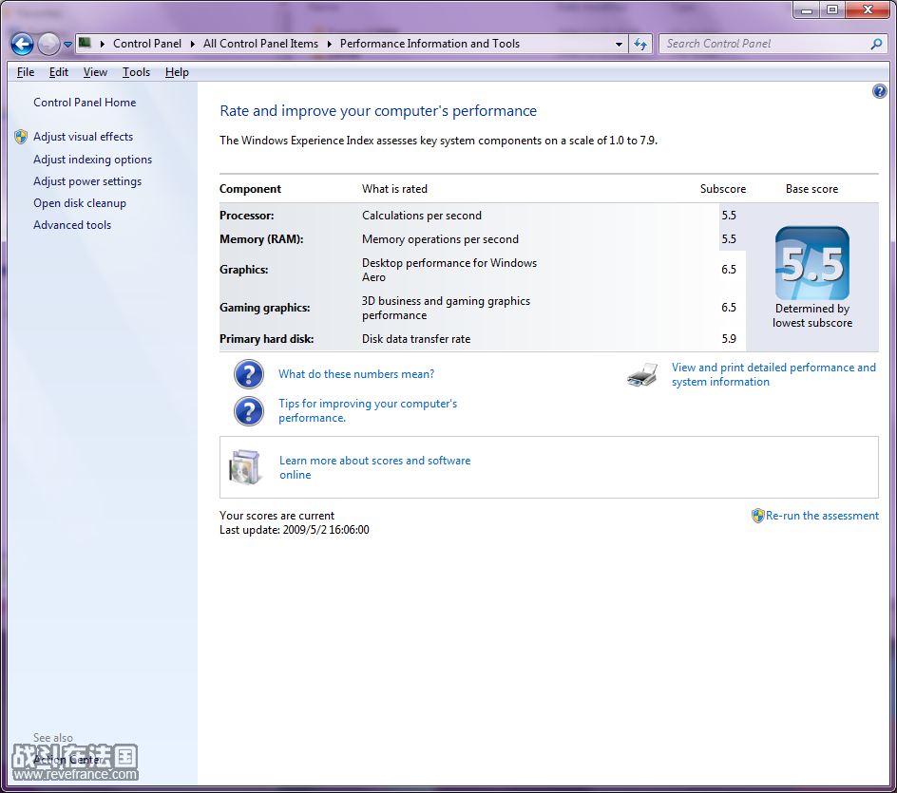The width and height of the screenshot is (897, 793).
Task: Refresh the page with the refresh icon
Action: (x=640, y=44)
